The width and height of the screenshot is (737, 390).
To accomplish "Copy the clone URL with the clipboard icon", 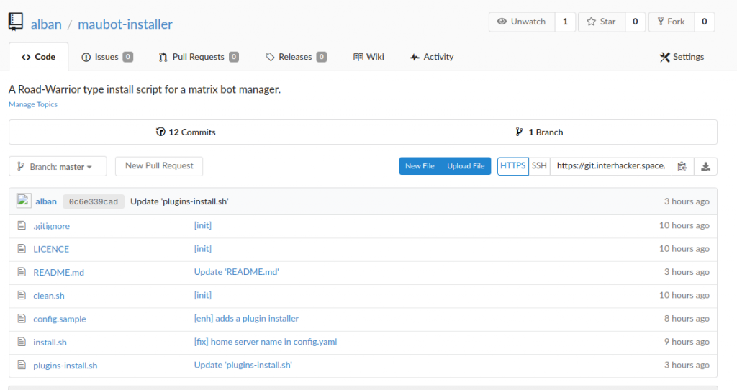I will (682, 166).
